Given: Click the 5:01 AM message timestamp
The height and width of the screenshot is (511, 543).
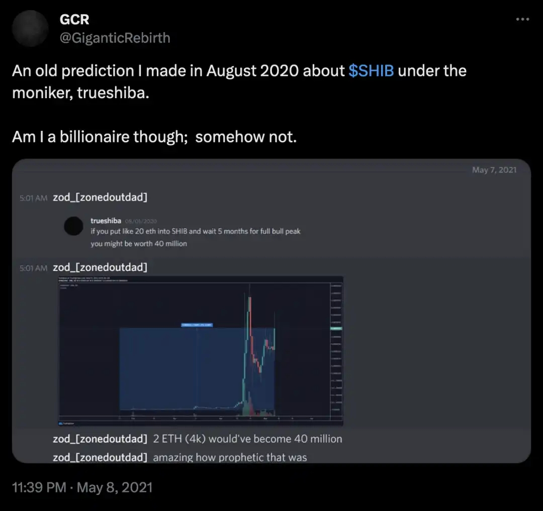Looking at the screenshot, I should coord(33,198).
